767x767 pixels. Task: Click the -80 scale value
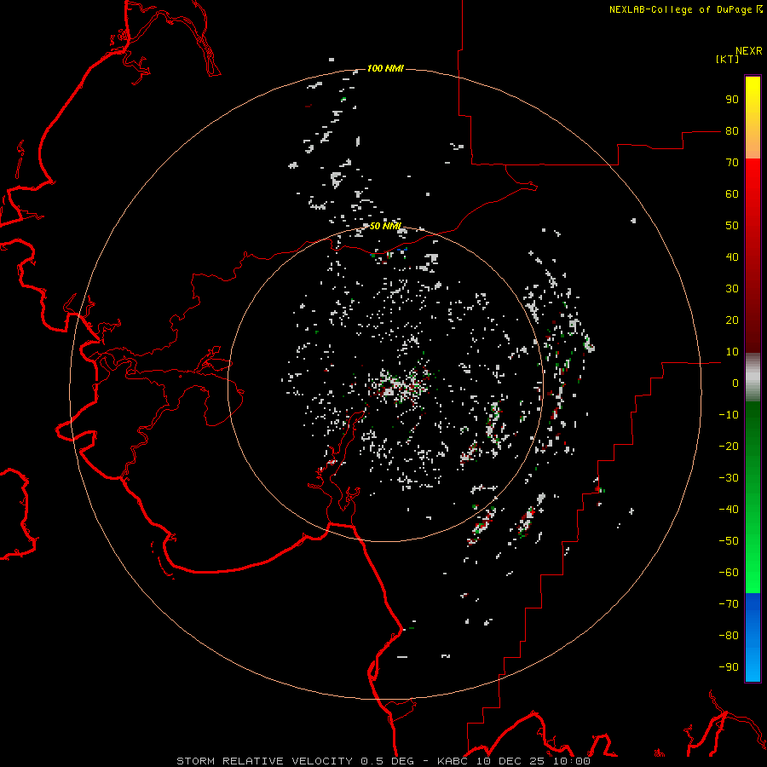tap(729, 636)
